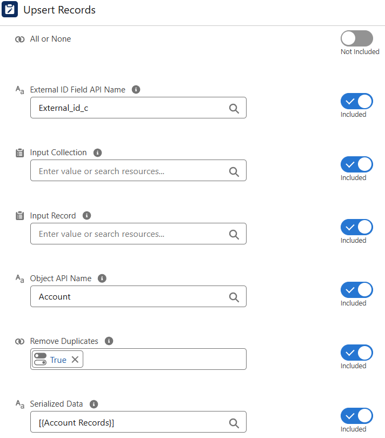
Task: Open Input Collection resource search box
Action: [130, 171]
